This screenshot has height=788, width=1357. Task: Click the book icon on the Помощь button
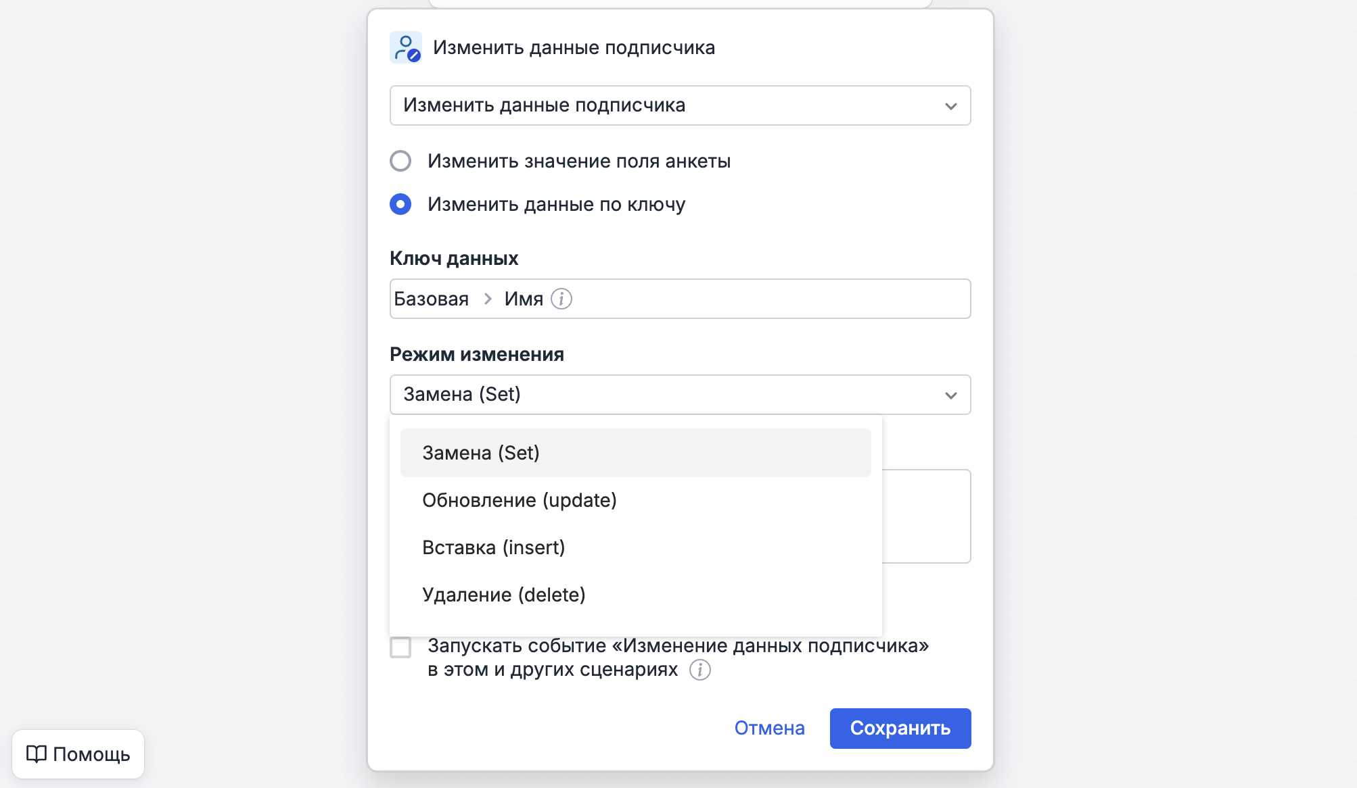pos(37,755)
